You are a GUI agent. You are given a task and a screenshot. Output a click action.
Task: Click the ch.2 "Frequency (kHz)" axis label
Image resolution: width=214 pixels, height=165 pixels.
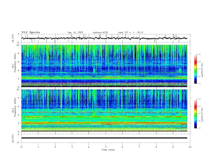pyautogui.click(x=15, y=107)
